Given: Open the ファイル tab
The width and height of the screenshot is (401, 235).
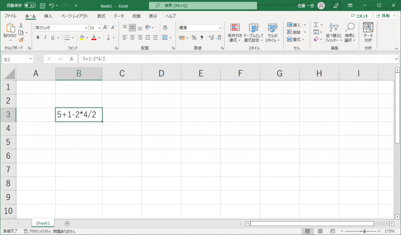Looking at the screenshot, I should pyautogui.click(x=10, y=16).
